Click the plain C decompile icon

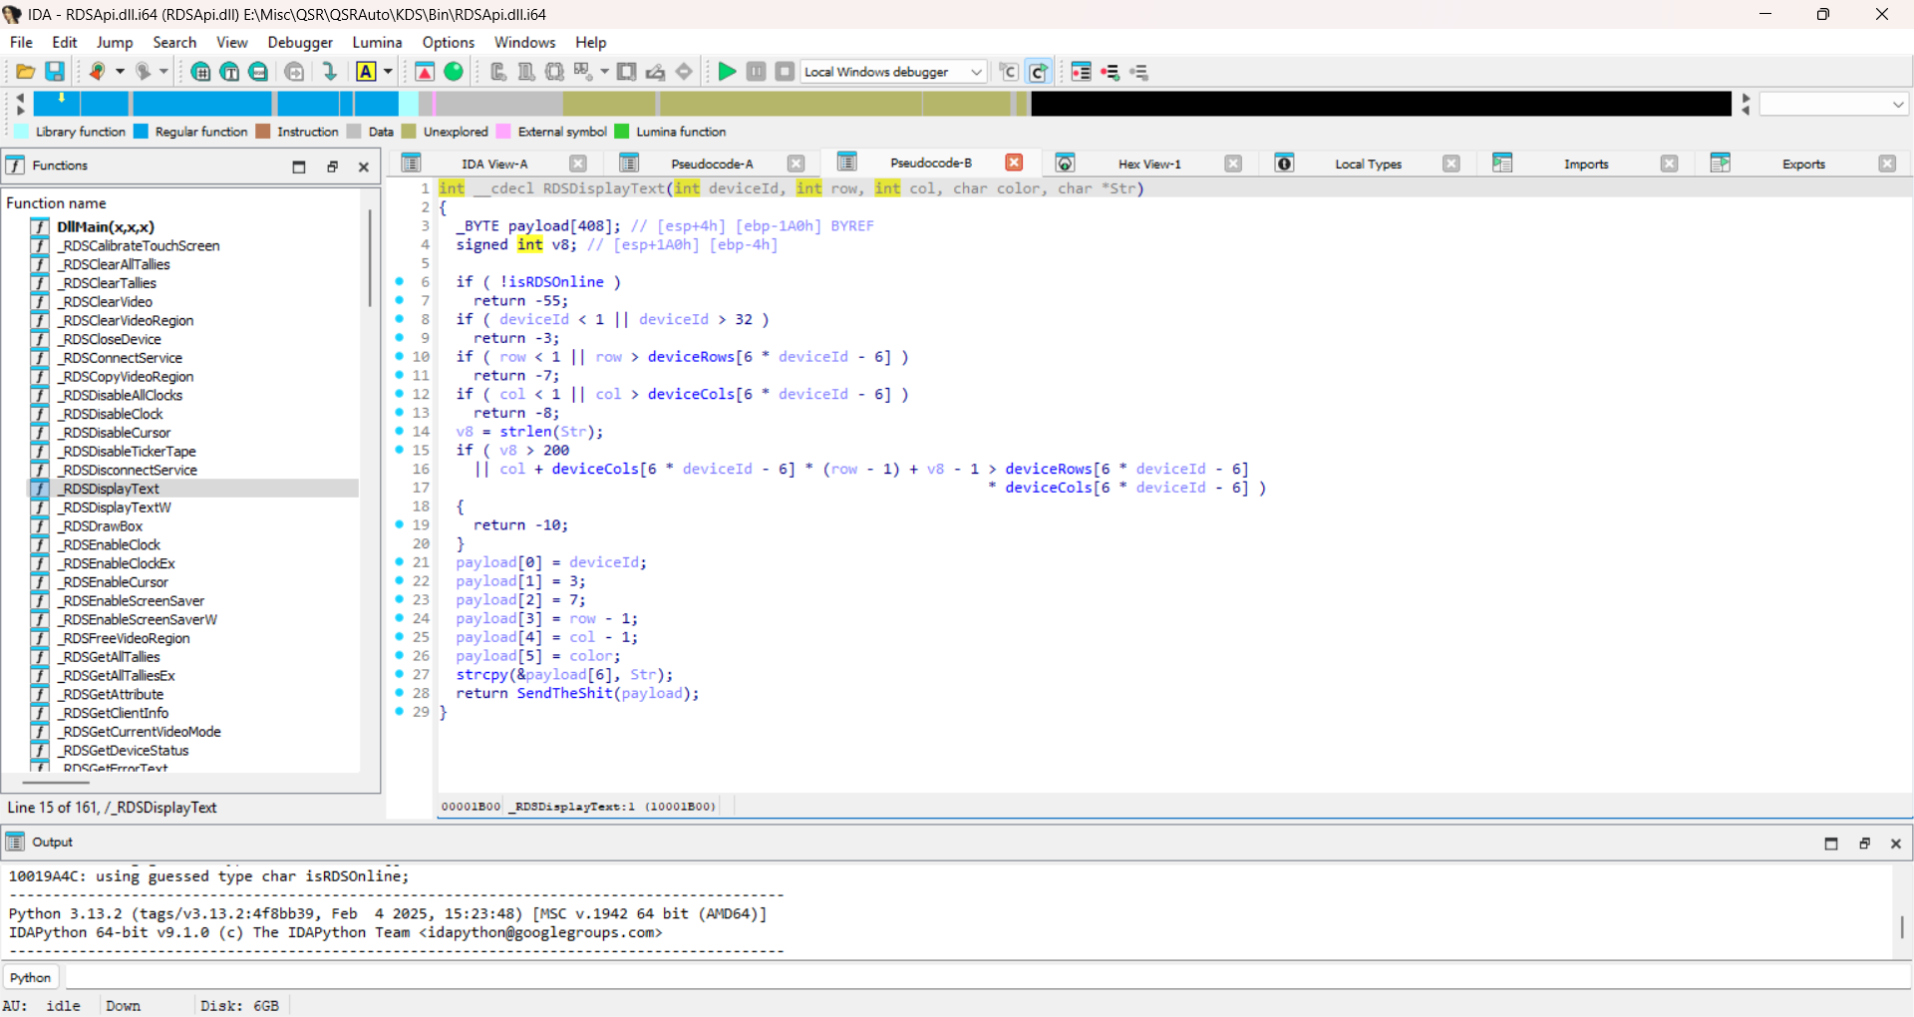point(1009,72)
